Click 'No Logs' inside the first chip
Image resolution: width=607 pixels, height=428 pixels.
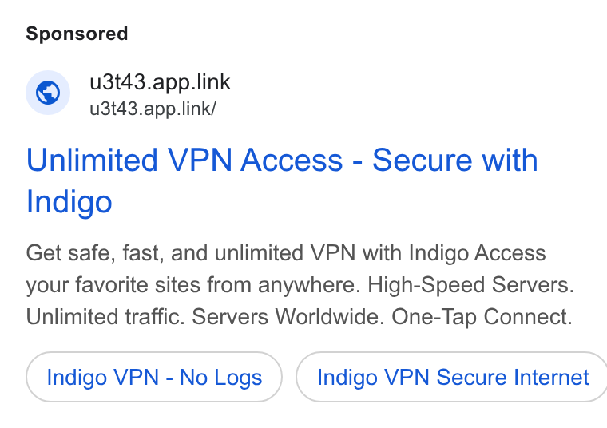click(x=221, y=378)
